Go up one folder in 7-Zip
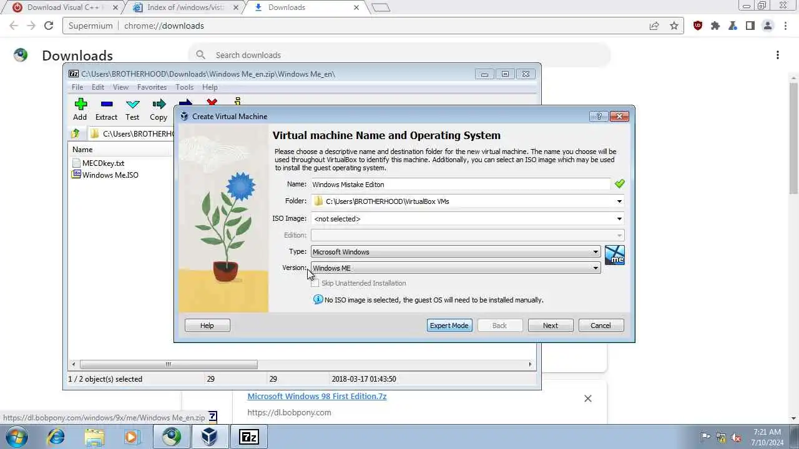 pos(76,133)
